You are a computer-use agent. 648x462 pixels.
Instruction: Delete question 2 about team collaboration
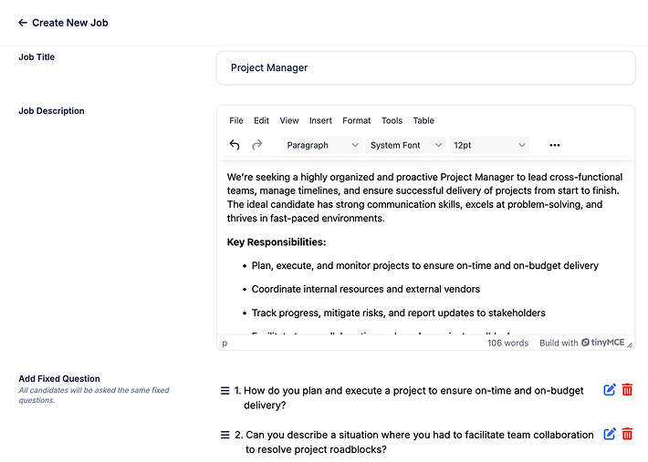pos(627,434)
